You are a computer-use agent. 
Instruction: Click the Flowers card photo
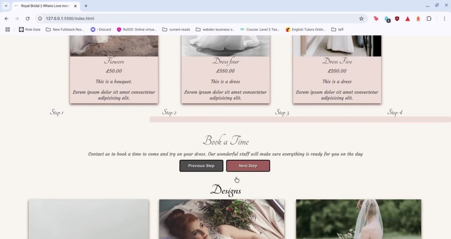(x=114, y=46)
